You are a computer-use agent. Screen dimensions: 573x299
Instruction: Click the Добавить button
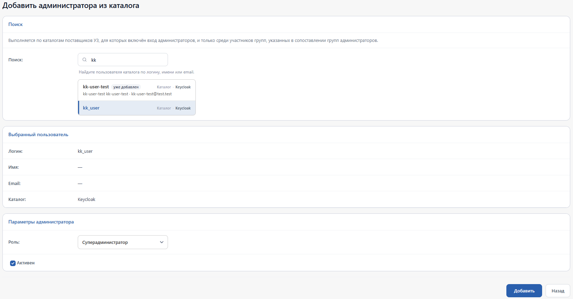click(524, 291)
